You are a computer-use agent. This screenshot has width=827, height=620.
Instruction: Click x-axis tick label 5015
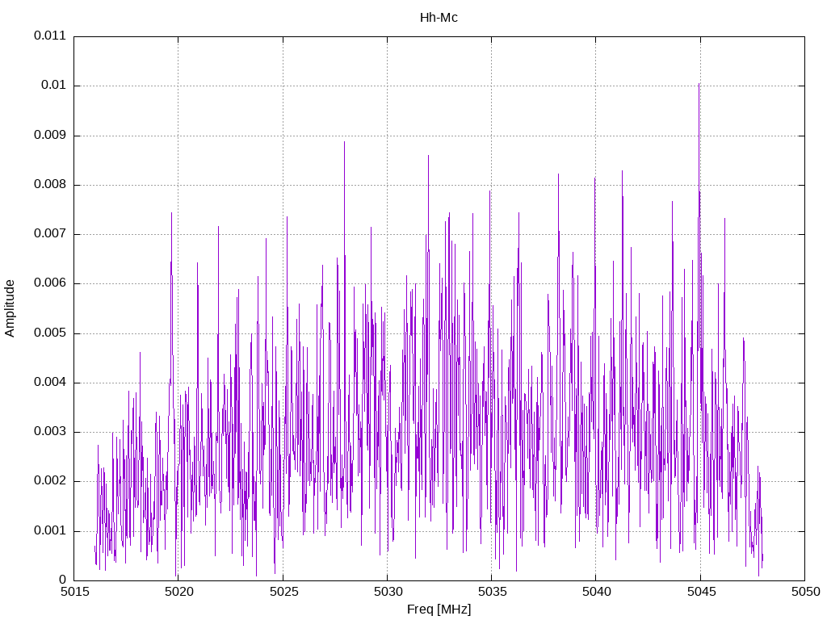[75, 592]
